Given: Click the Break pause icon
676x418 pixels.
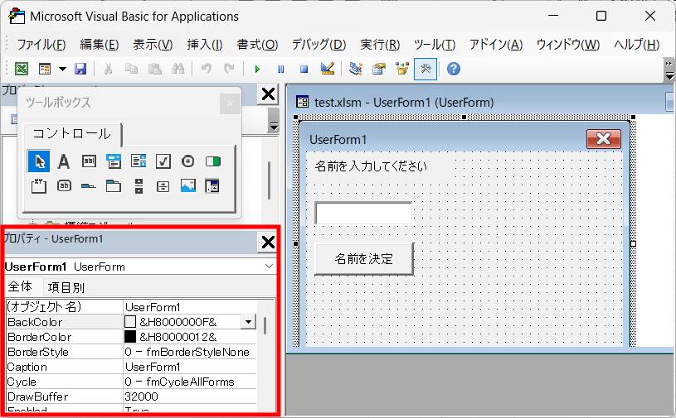Looking at the screenshot, I should click(280, 70).
